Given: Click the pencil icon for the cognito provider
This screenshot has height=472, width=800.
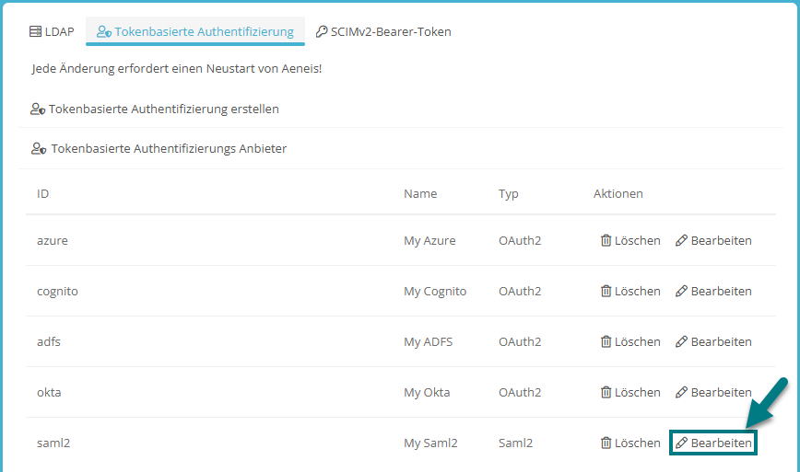Looking at the screenshot, I should (x=681, y=291).
